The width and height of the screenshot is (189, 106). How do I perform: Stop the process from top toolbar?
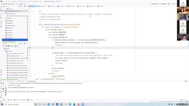pyautogui.click(x=168, y=4)
